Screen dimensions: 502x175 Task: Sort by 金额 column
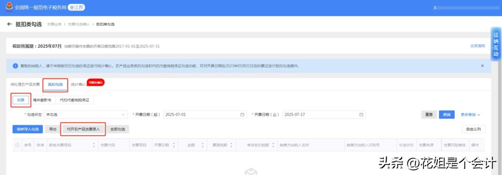203,145
